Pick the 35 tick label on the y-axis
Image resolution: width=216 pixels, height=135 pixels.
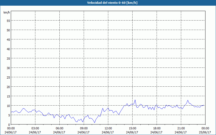point(8,58)
